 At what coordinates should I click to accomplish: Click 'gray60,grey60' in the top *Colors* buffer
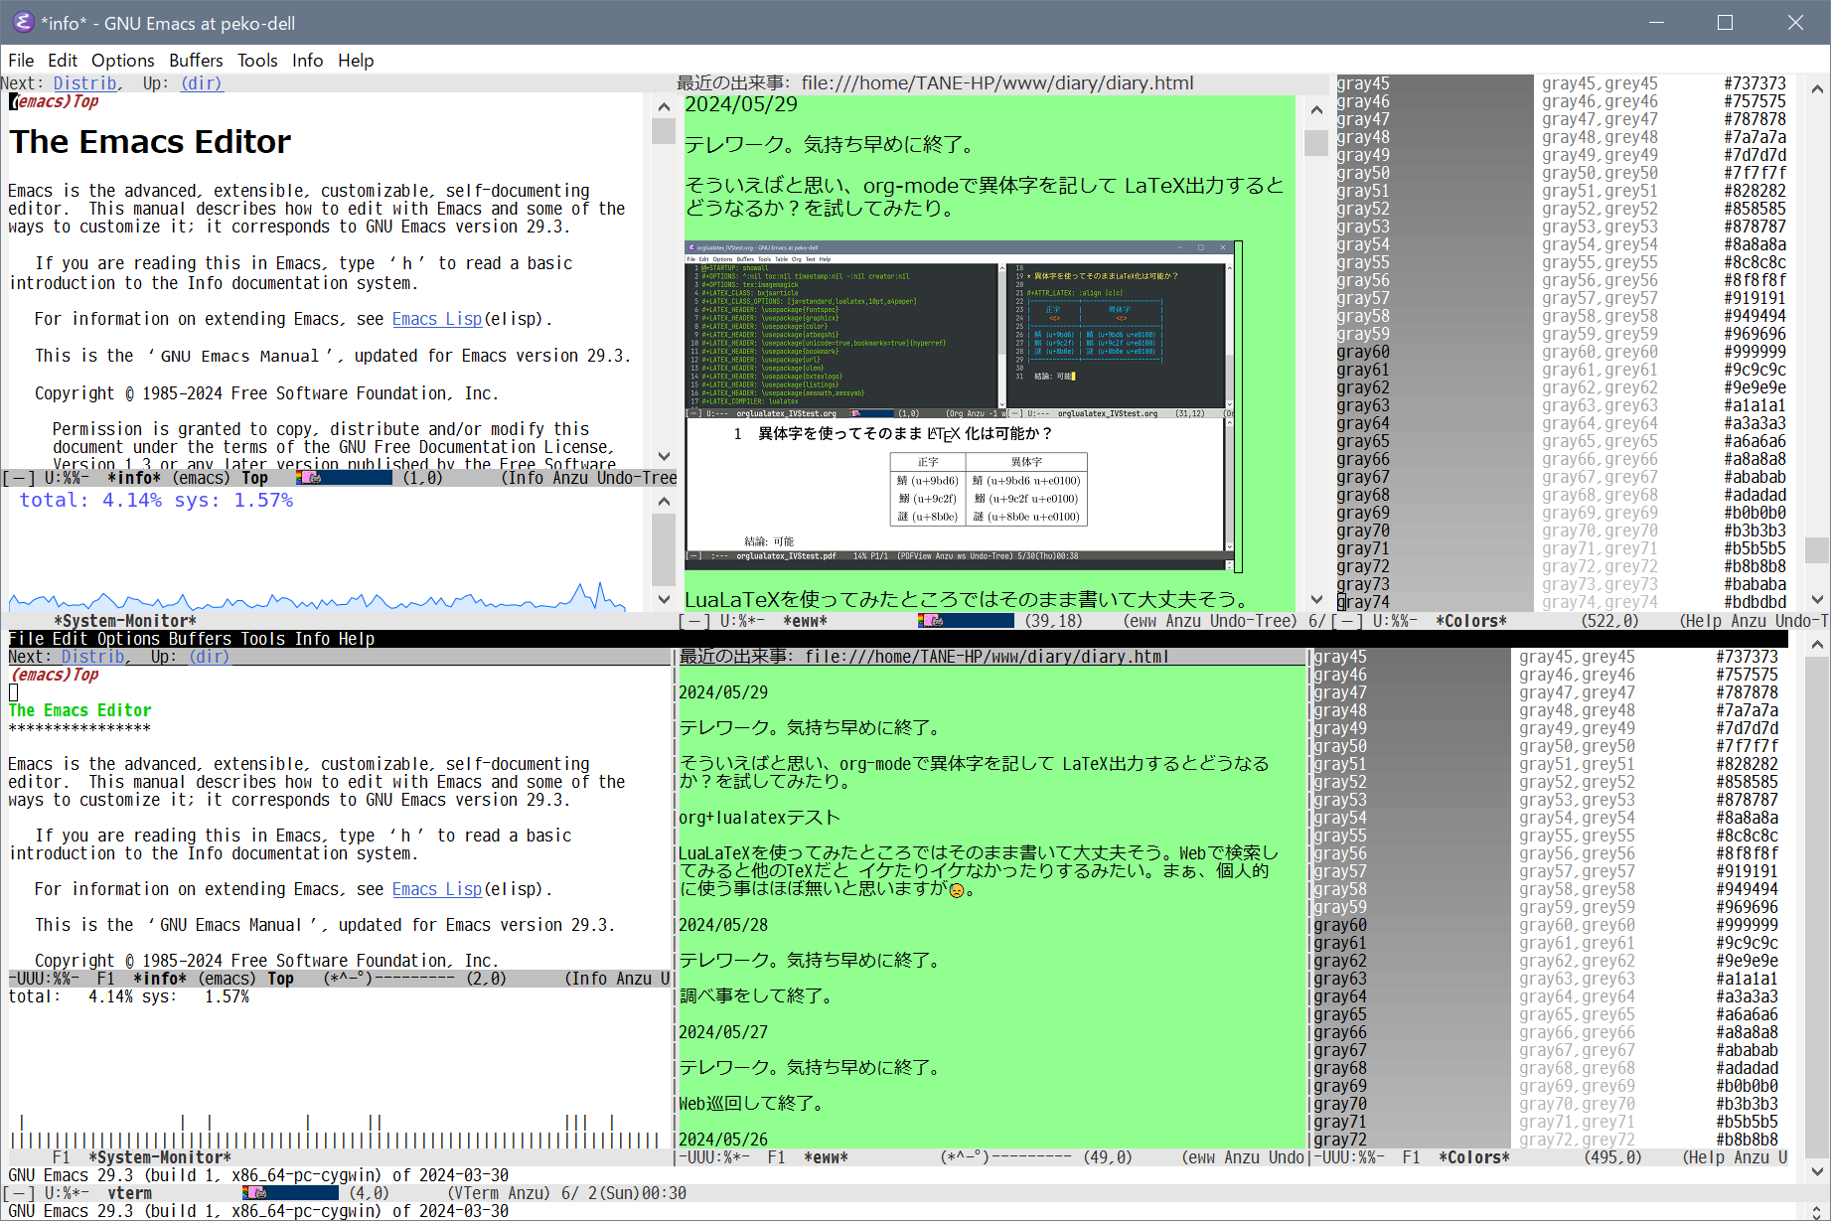(x=1600, y=352)
